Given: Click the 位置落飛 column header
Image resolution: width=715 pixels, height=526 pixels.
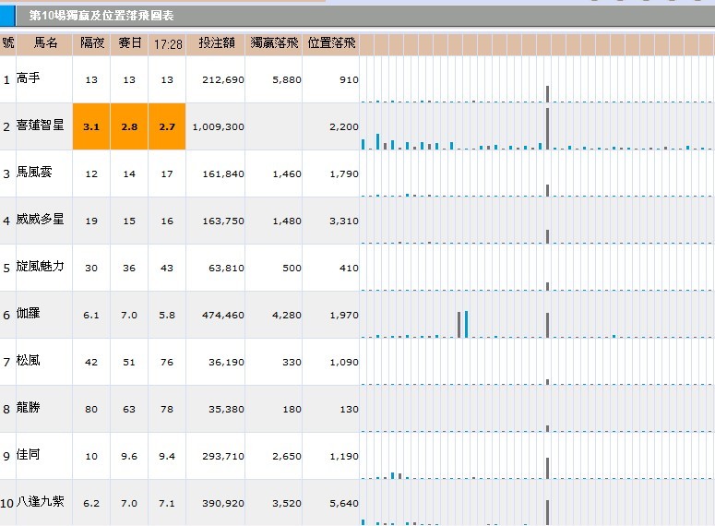Looking at the screenshot, I should coord(331,43).
